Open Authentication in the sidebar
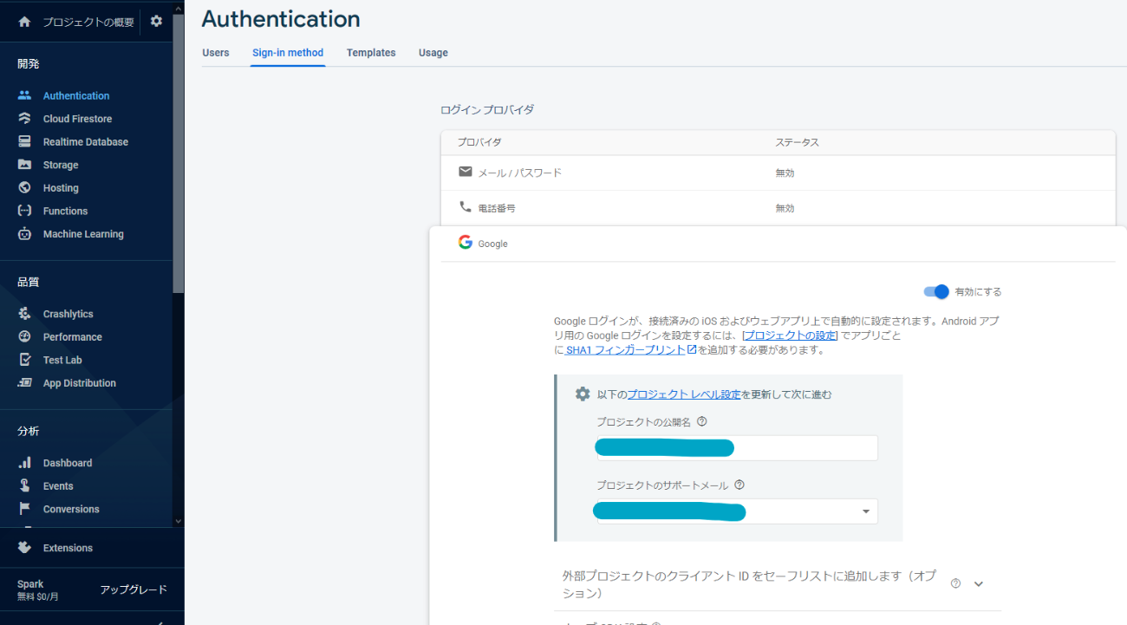 click(x=76, y=95)
